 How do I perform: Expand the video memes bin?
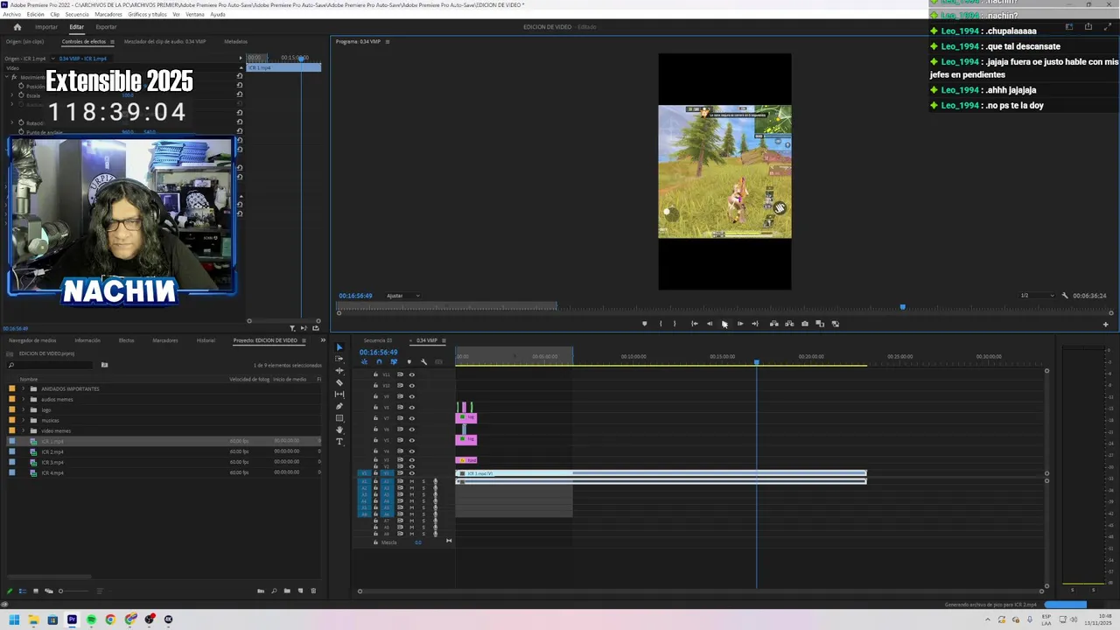[x=23, y=430]
